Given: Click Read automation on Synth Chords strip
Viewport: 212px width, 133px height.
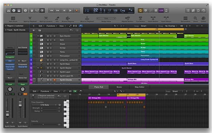Looking at the screenshot, I should point(10,84).
